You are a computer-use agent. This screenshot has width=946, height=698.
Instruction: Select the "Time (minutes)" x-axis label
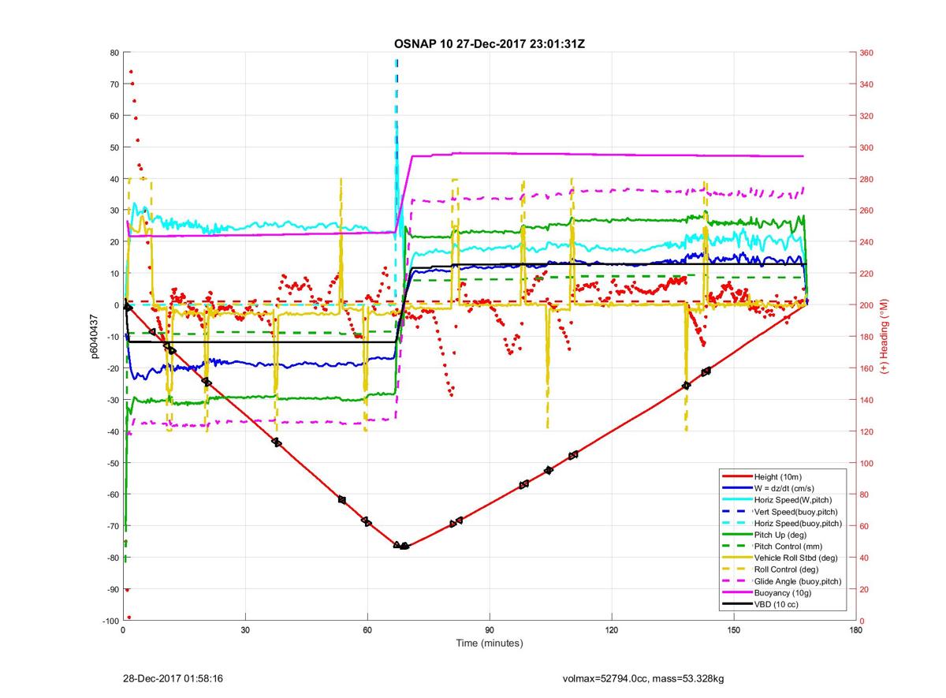coord(489,644)
